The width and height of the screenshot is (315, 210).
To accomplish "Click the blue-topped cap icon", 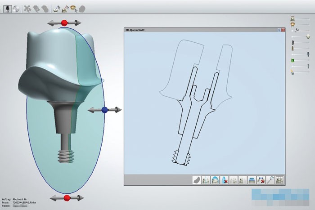I will point(252,180).
